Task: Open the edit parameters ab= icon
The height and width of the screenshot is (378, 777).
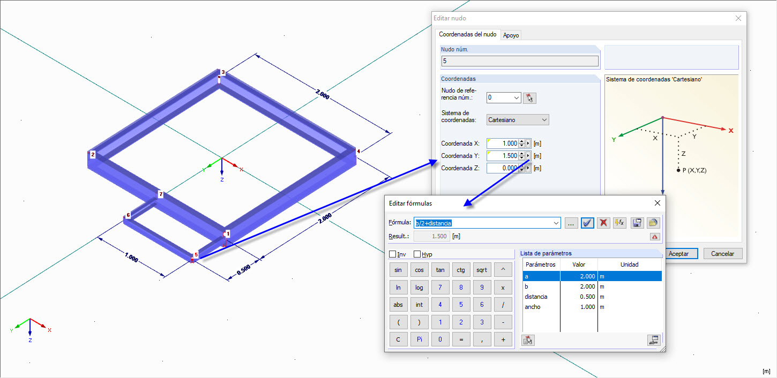Action: click(653, 340)
